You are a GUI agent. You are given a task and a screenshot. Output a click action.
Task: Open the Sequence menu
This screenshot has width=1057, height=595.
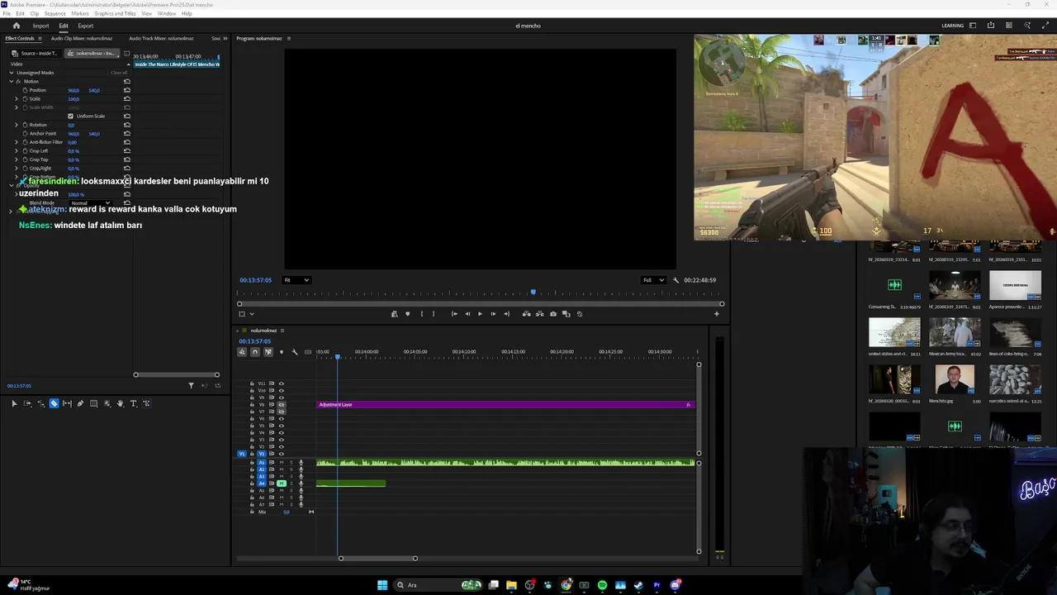pyautogui.click(x=55, y=13)
